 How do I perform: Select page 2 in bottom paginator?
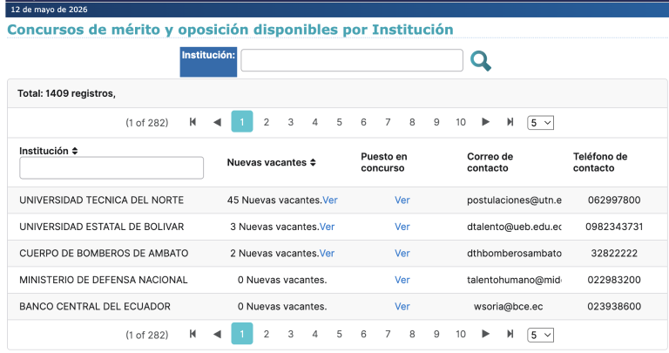point(267,334)
